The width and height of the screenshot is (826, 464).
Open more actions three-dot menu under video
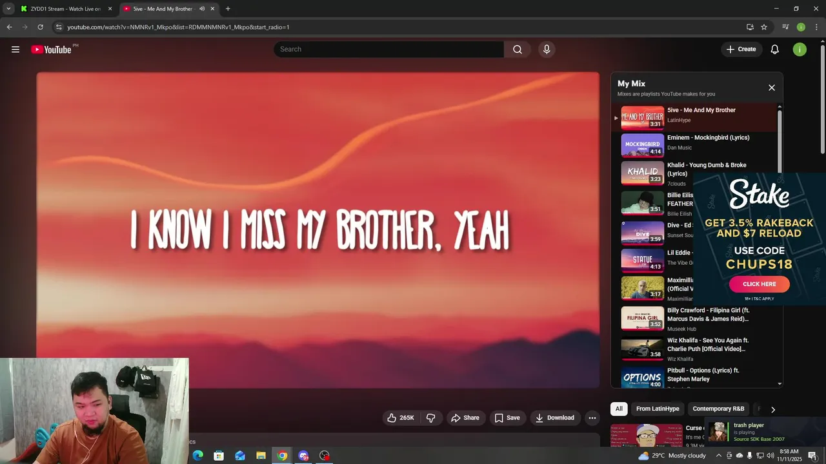click(x=592, y=418)
